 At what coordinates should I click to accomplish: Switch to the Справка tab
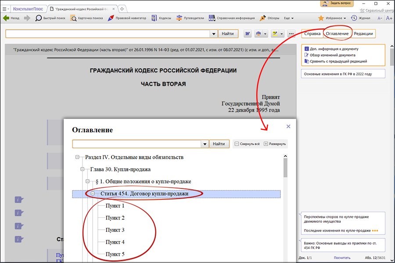313,33
